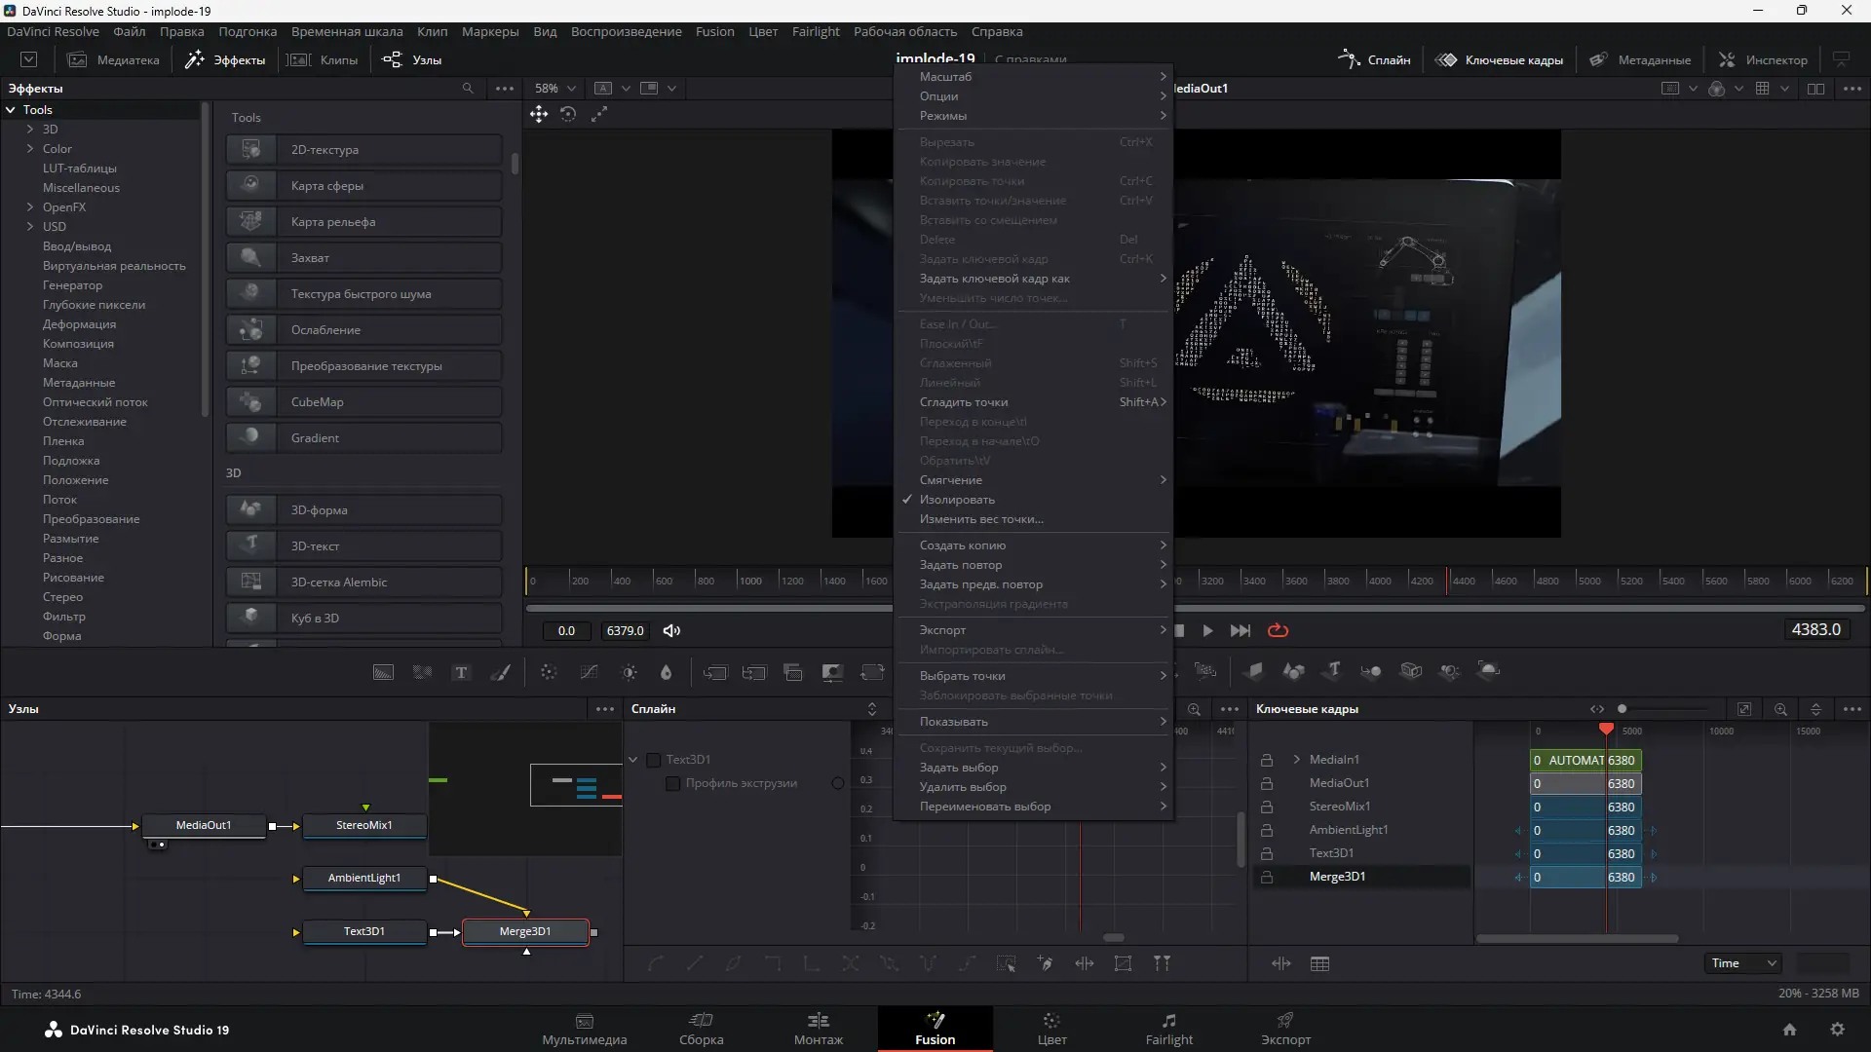The width and height of the screenshot is (1871, 1052).
Task: Adjust the keyframes zoom slider
Action: pyautogui.click(x=1623, y=709)
